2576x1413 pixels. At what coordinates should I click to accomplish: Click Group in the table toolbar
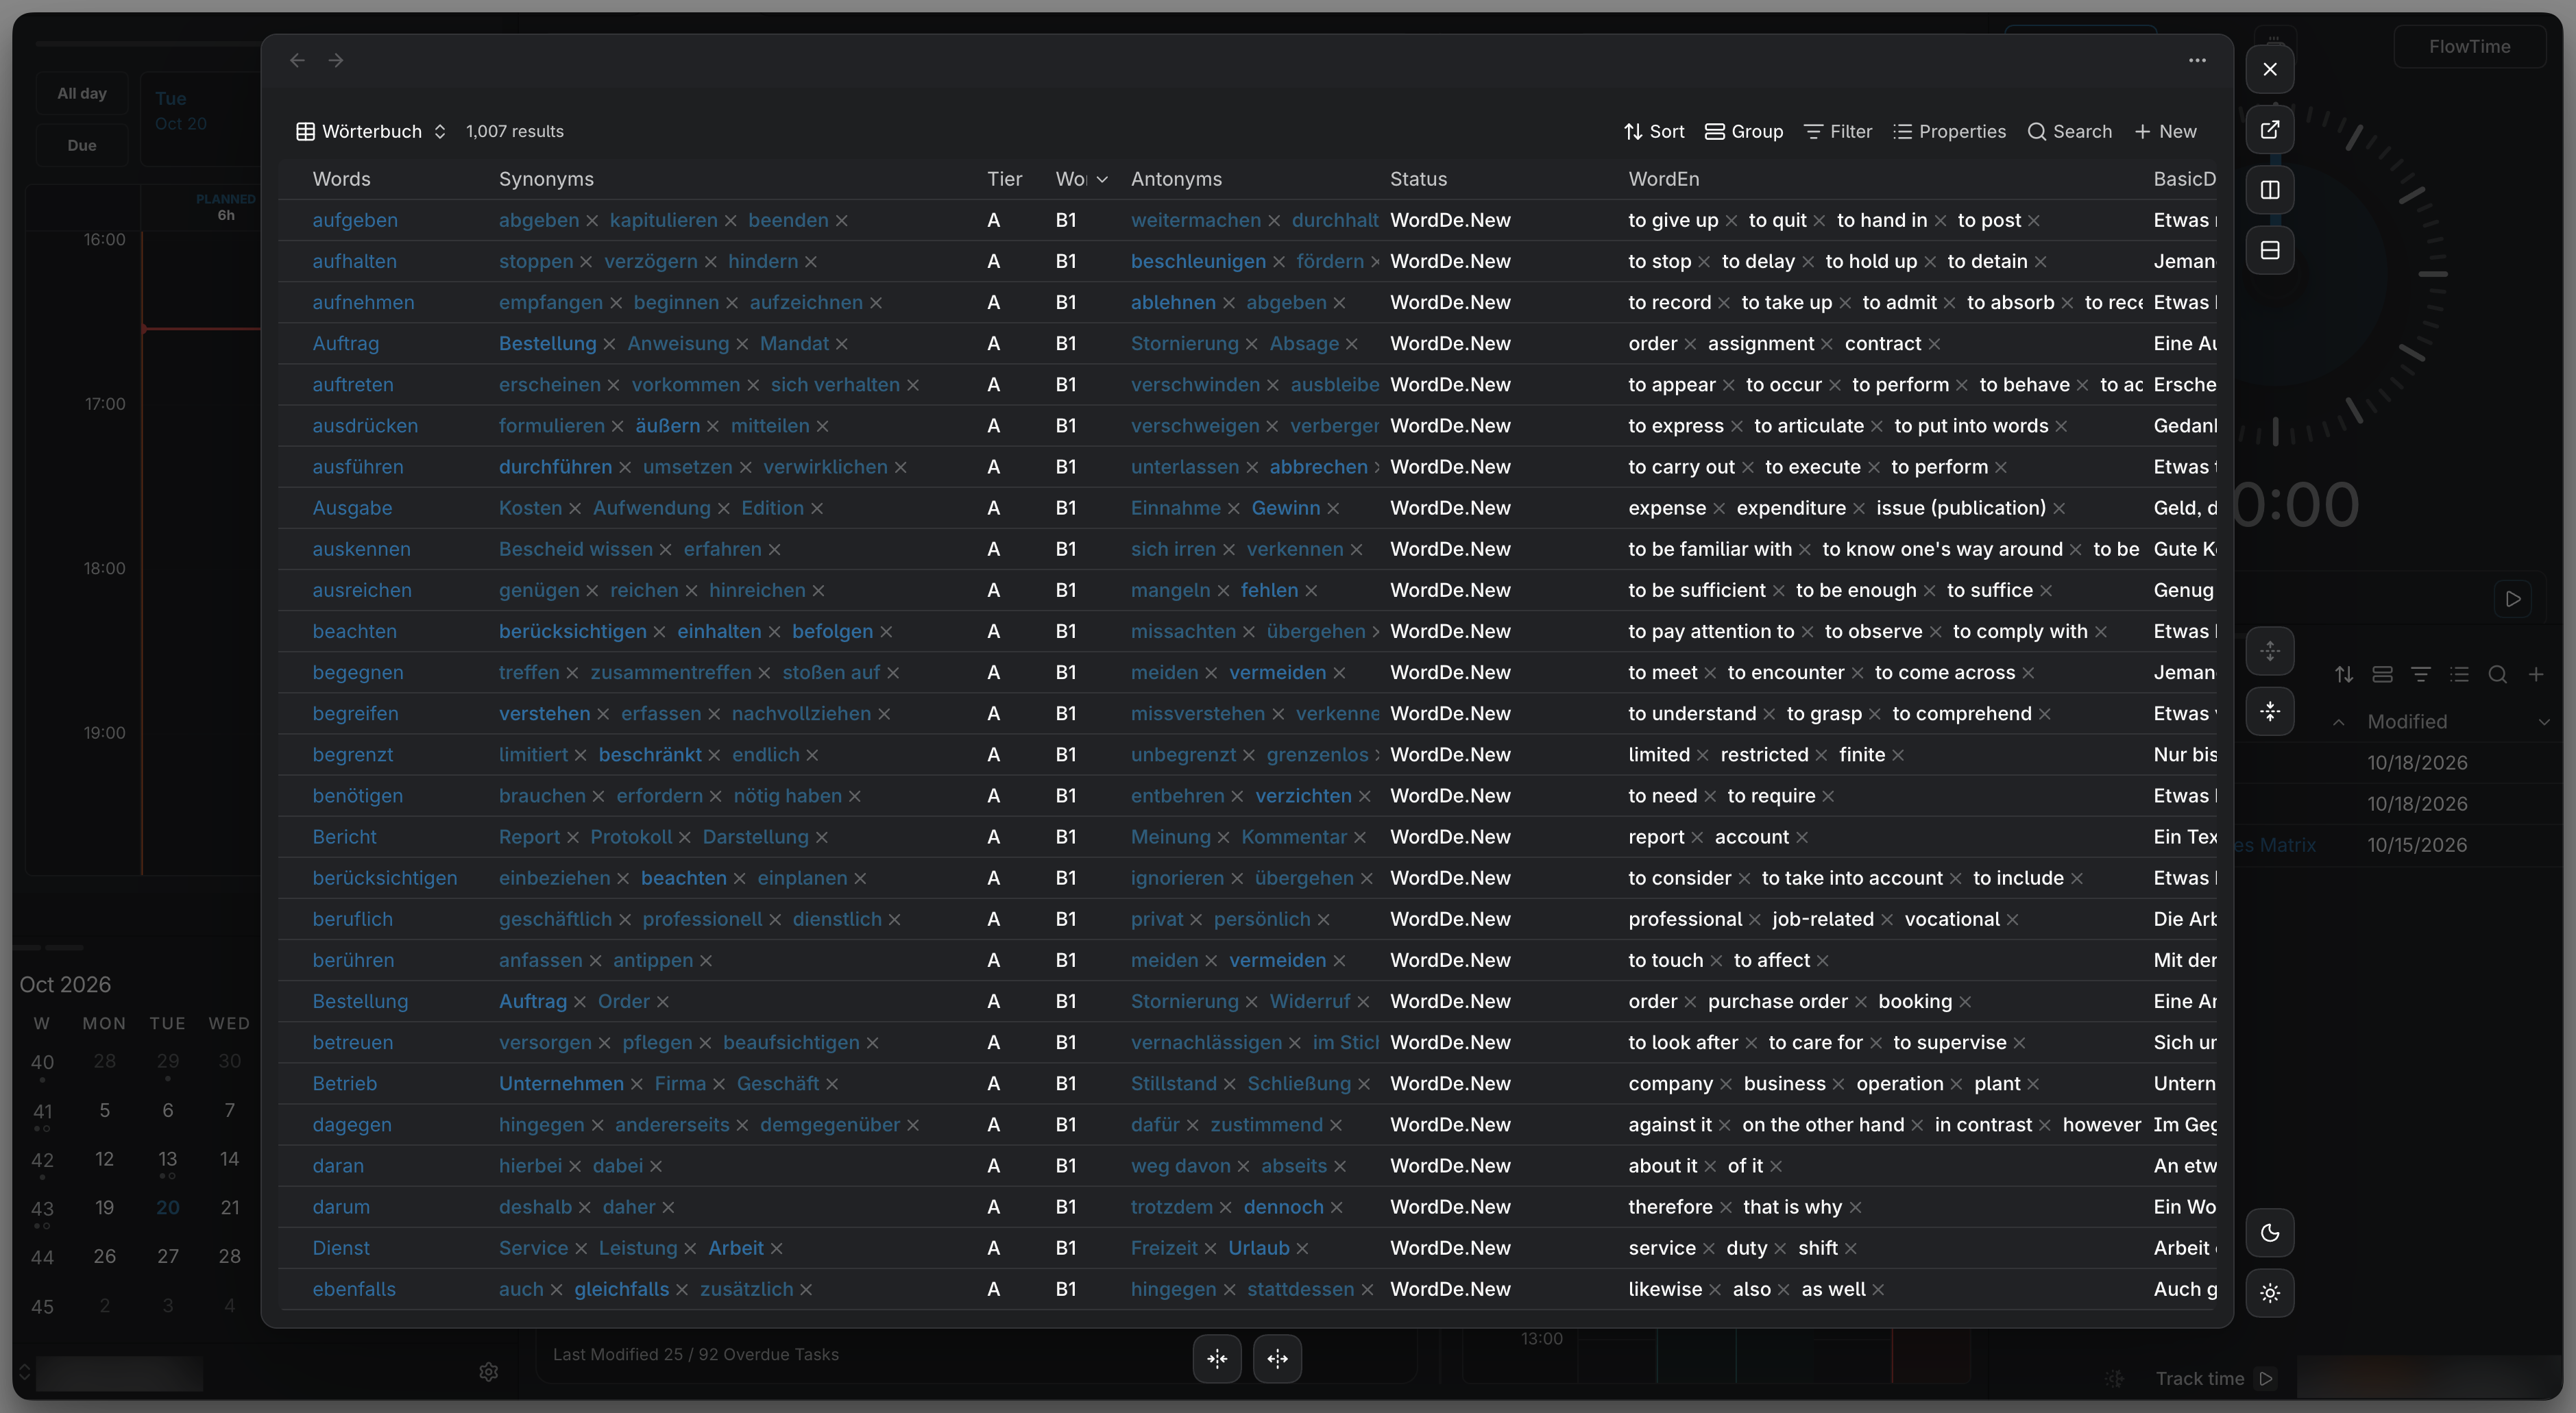pyautogui.click(x=1743, y=131)
